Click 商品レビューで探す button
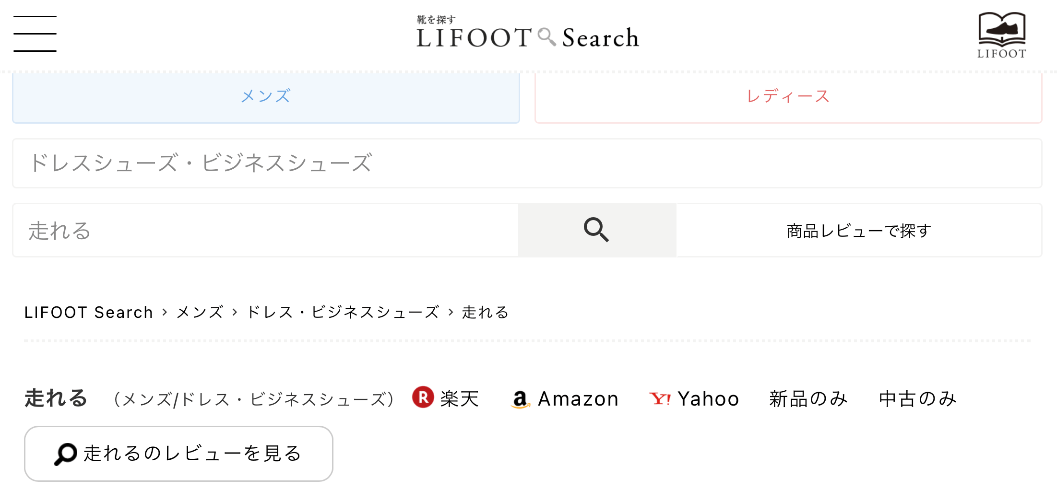Image resolution: width=1057 pixels, height=501 pixels. click(858, 231)
